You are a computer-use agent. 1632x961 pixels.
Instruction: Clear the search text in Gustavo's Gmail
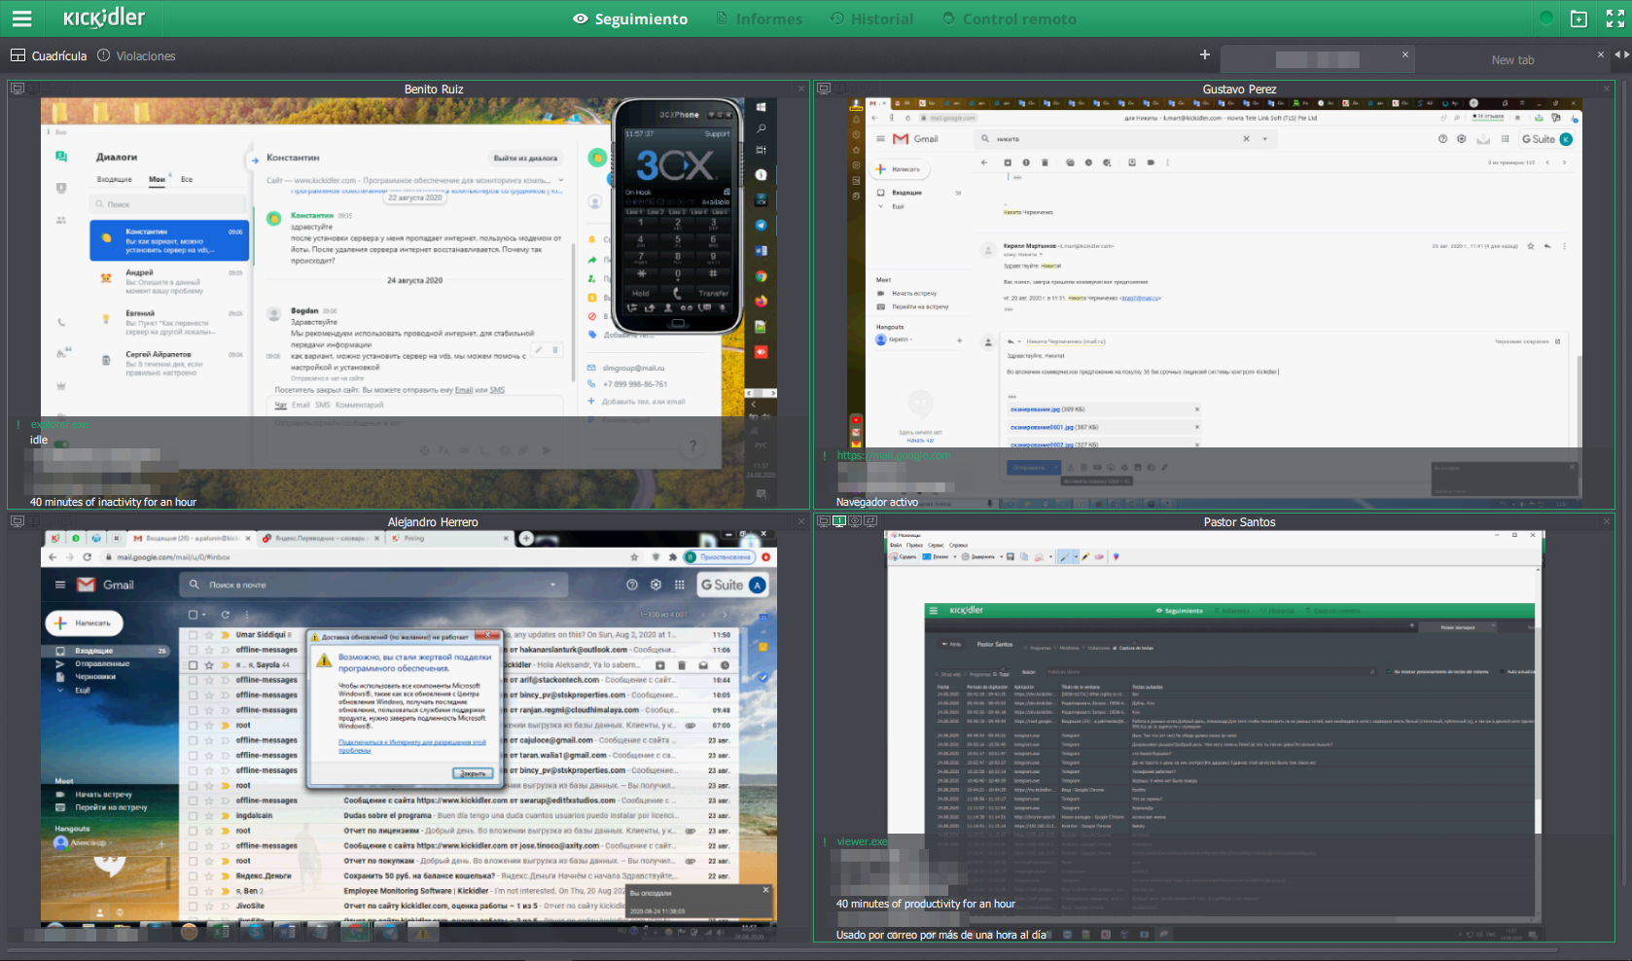click(x=1246, y=139)
